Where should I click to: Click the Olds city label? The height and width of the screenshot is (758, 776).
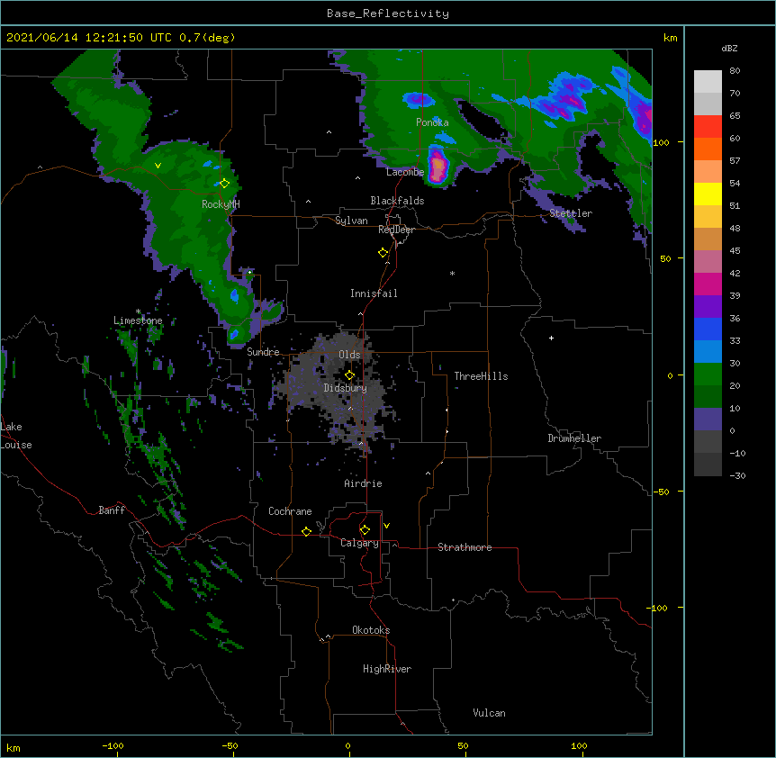click(x=349, y=355)
